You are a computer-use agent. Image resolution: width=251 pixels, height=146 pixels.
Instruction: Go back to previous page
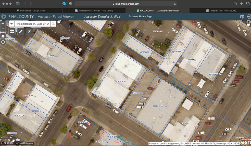tap(25, 4)
